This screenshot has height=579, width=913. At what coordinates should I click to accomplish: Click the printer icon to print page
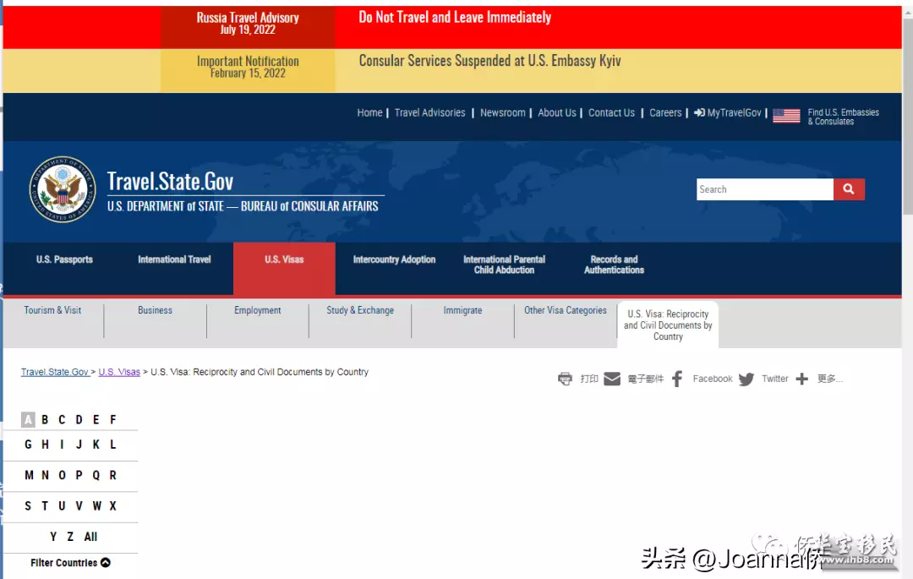565,379
